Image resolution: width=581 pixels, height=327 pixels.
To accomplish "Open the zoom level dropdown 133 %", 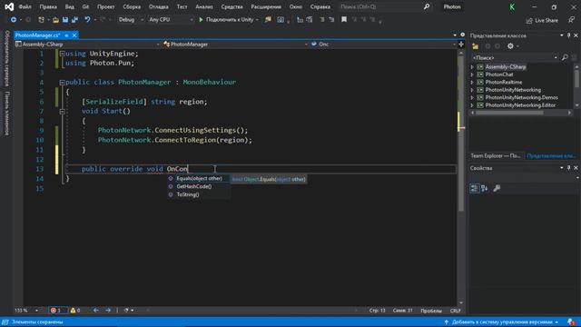I will tap(26, 311).
